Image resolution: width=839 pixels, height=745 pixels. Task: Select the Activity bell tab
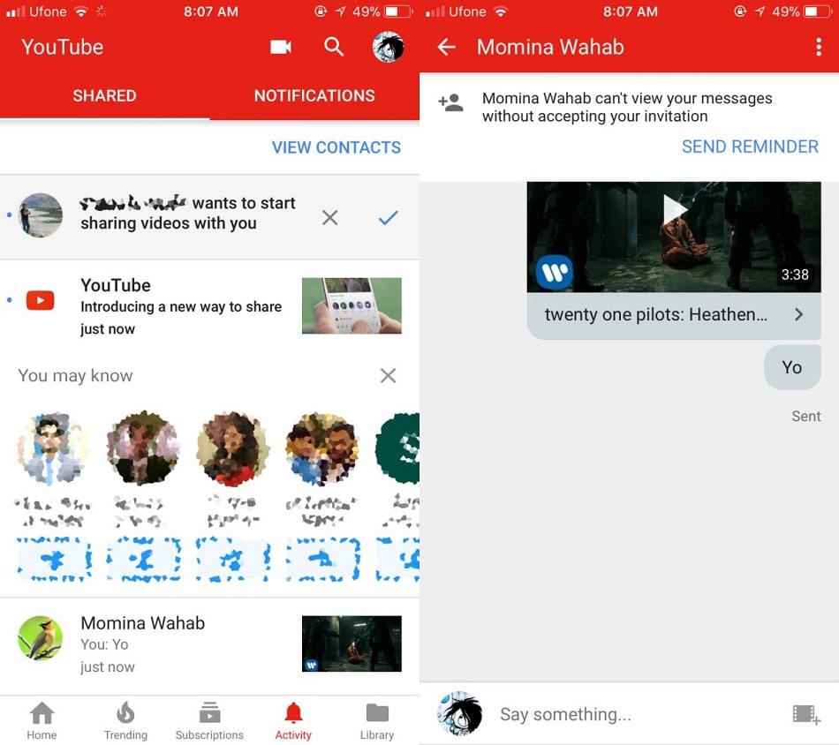click(x=293, y=720)
